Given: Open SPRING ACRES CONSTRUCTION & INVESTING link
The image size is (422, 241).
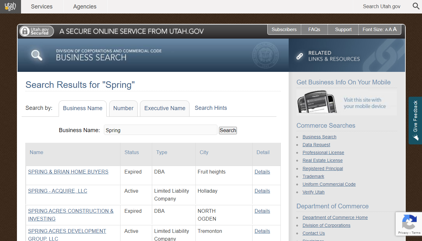Looking at the screenshot, I should 71,215.
